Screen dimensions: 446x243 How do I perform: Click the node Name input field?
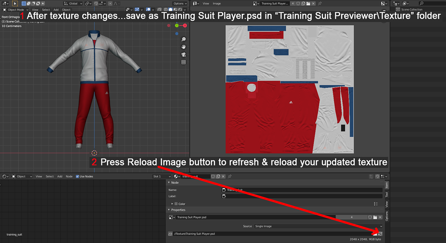[302, 190]
